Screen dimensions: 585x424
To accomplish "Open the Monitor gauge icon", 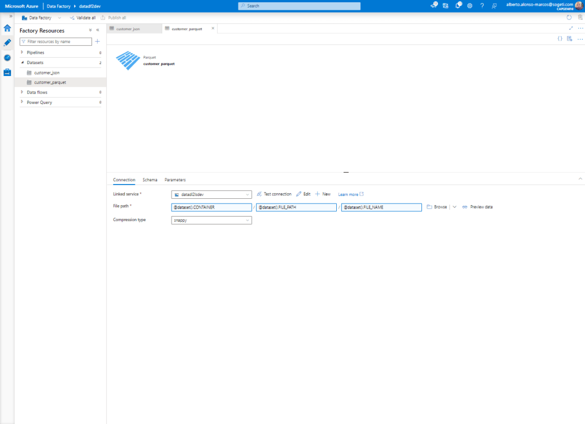I will [7, 58].
